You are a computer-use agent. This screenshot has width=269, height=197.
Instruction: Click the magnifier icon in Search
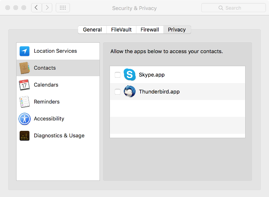tap(221, 8)
